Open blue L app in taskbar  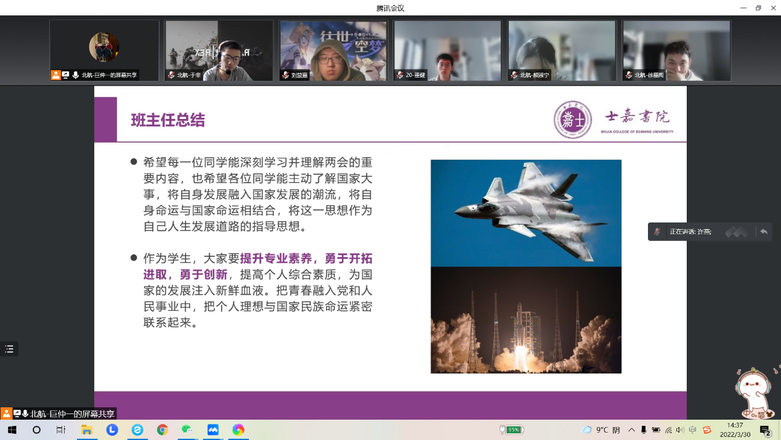click(111, 430)
